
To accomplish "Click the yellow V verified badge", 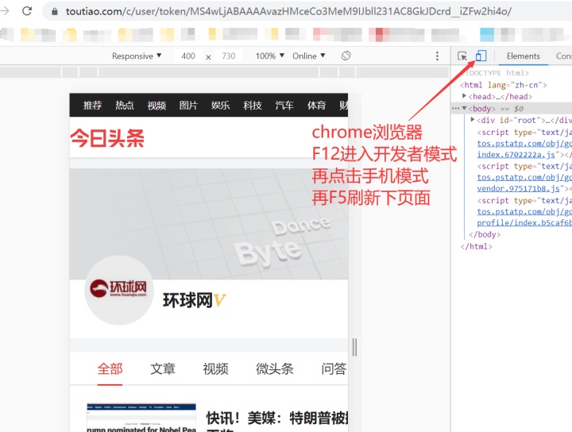I will tap(220, 301).
